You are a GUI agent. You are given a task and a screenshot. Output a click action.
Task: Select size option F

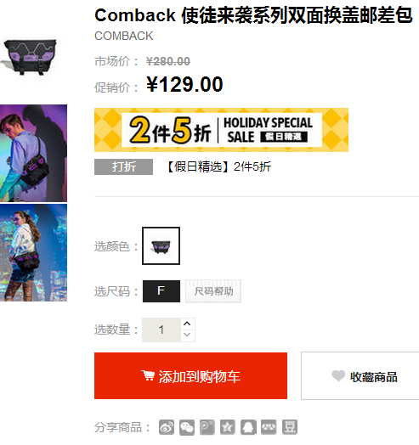pos(161,291)
